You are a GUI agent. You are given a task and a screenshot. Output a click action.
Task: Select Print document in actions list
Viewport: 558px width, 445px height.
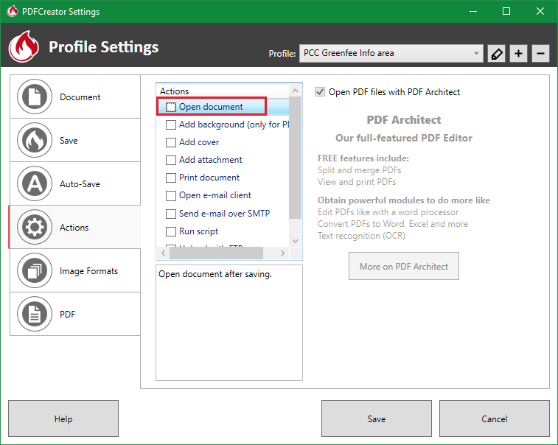[x=209, y=178]
